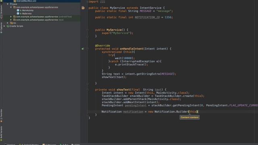
Task: Click stackBuilder.addNextIntent line
Action: (x=131, y=102)
